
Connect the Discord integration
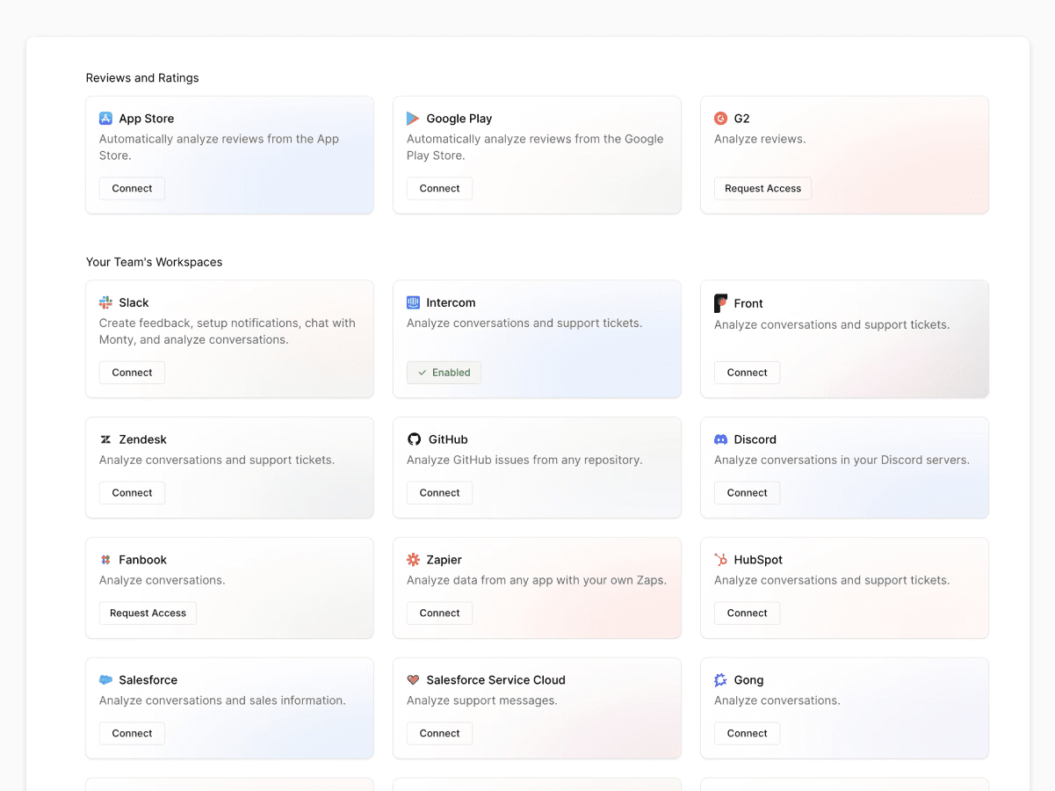pos(747,493)
